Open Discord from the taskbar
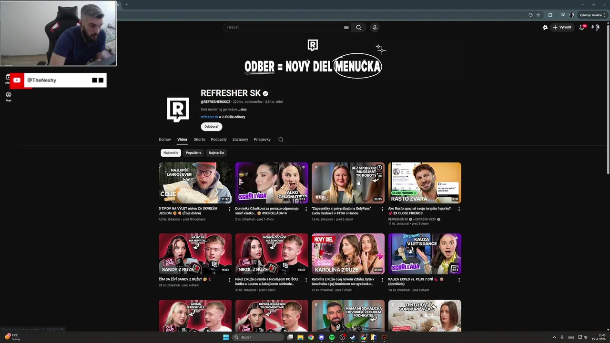Viewport: 610px width, 343px height. pyautogui.click(x=321, y=337)
